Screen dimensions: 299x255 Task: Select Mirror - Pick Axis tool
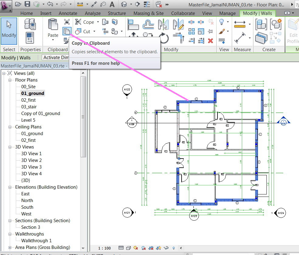163,24
